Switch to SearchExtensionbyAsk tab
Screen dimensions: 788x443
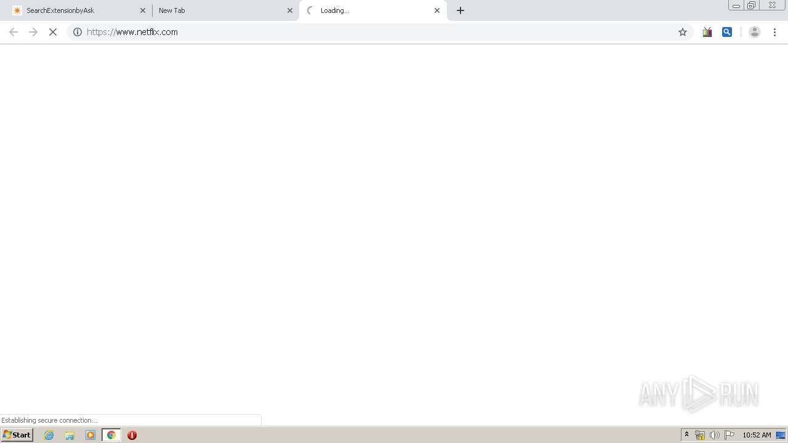(x=79, y=10)
